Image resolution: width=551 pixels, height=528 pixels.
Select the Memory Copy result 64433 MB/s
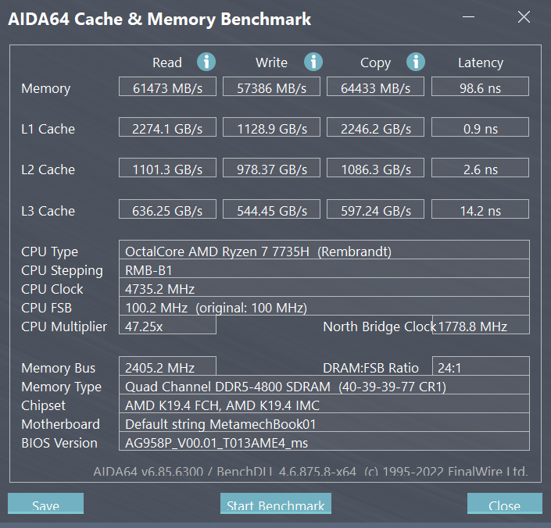[x=375, y=88]
